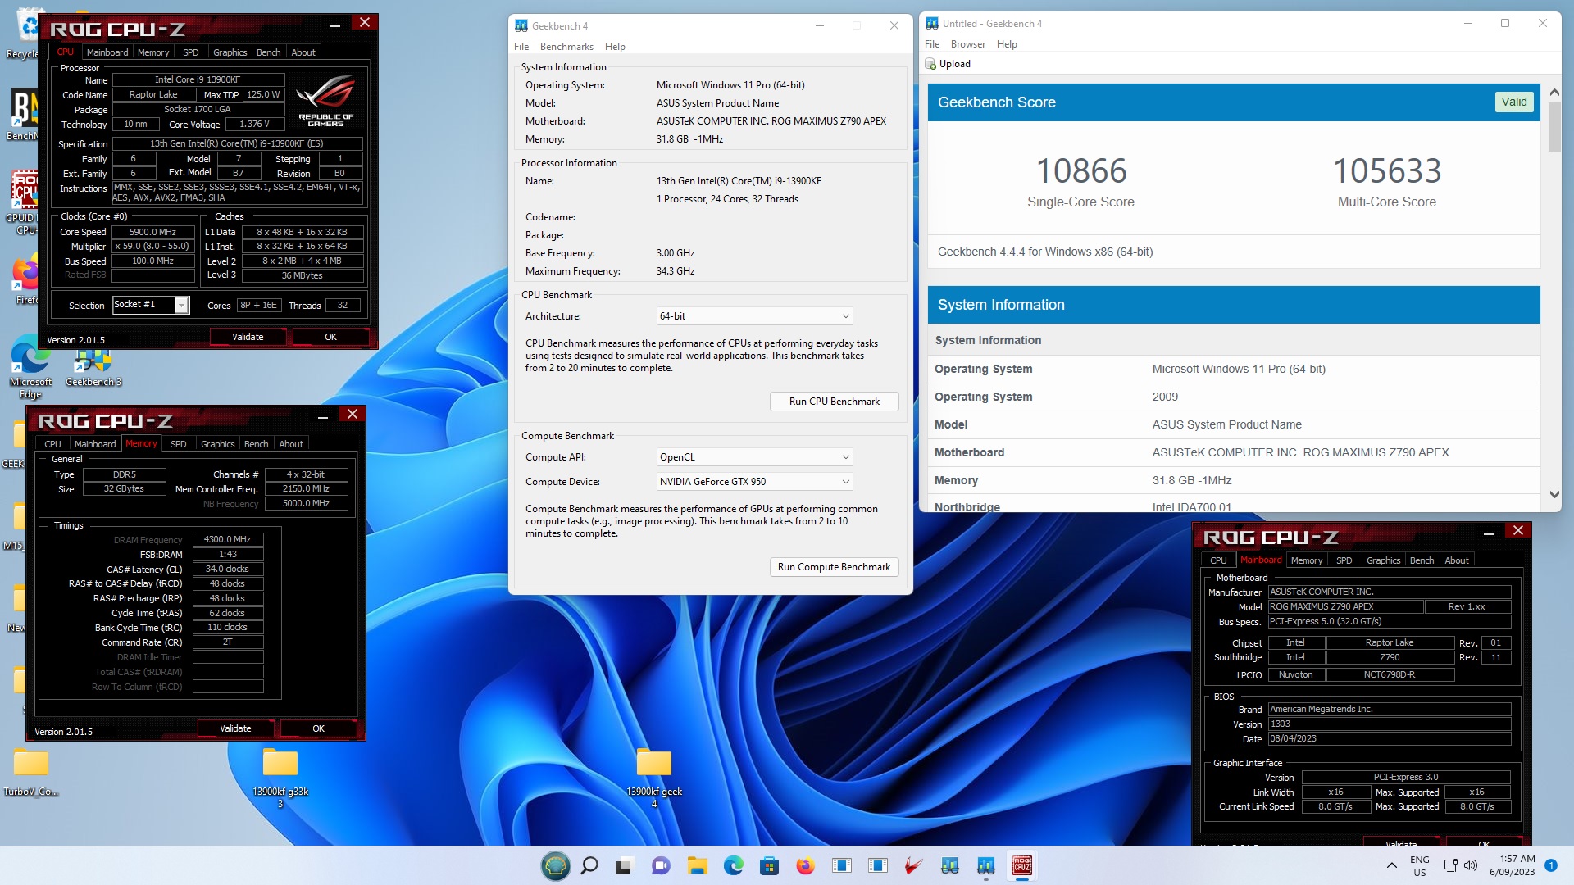
Task: Click the DRAM Frequency 4300.0 MHz field
Action: (x=228, y=539)
